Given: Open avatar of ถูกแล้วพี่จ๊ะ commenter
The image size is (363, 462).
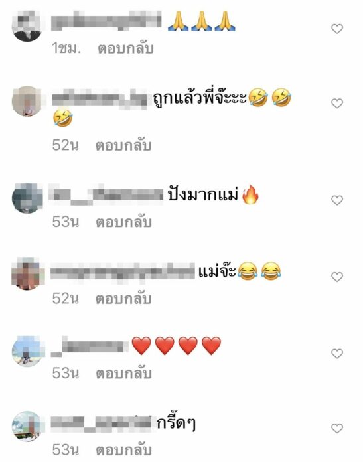Looking at the screenshot, I should pos(27,101).
